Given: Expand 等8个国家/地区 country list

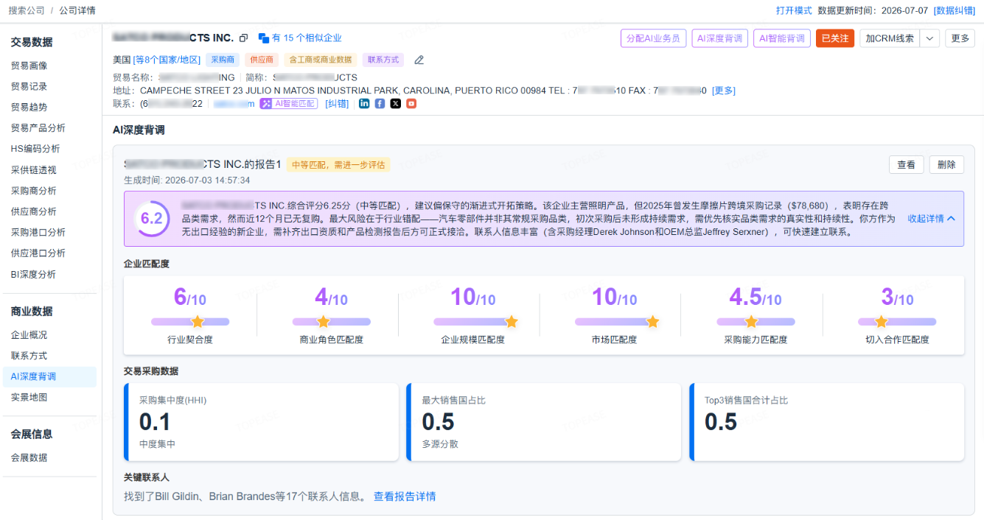Looking at the screenshot, I should (167, 60).
